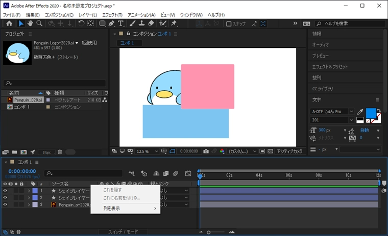This screenshot has width=388, height=236.
Task: Click the label color swatch of layer 3
Action: pyautogui.click(x=35, y=204)
